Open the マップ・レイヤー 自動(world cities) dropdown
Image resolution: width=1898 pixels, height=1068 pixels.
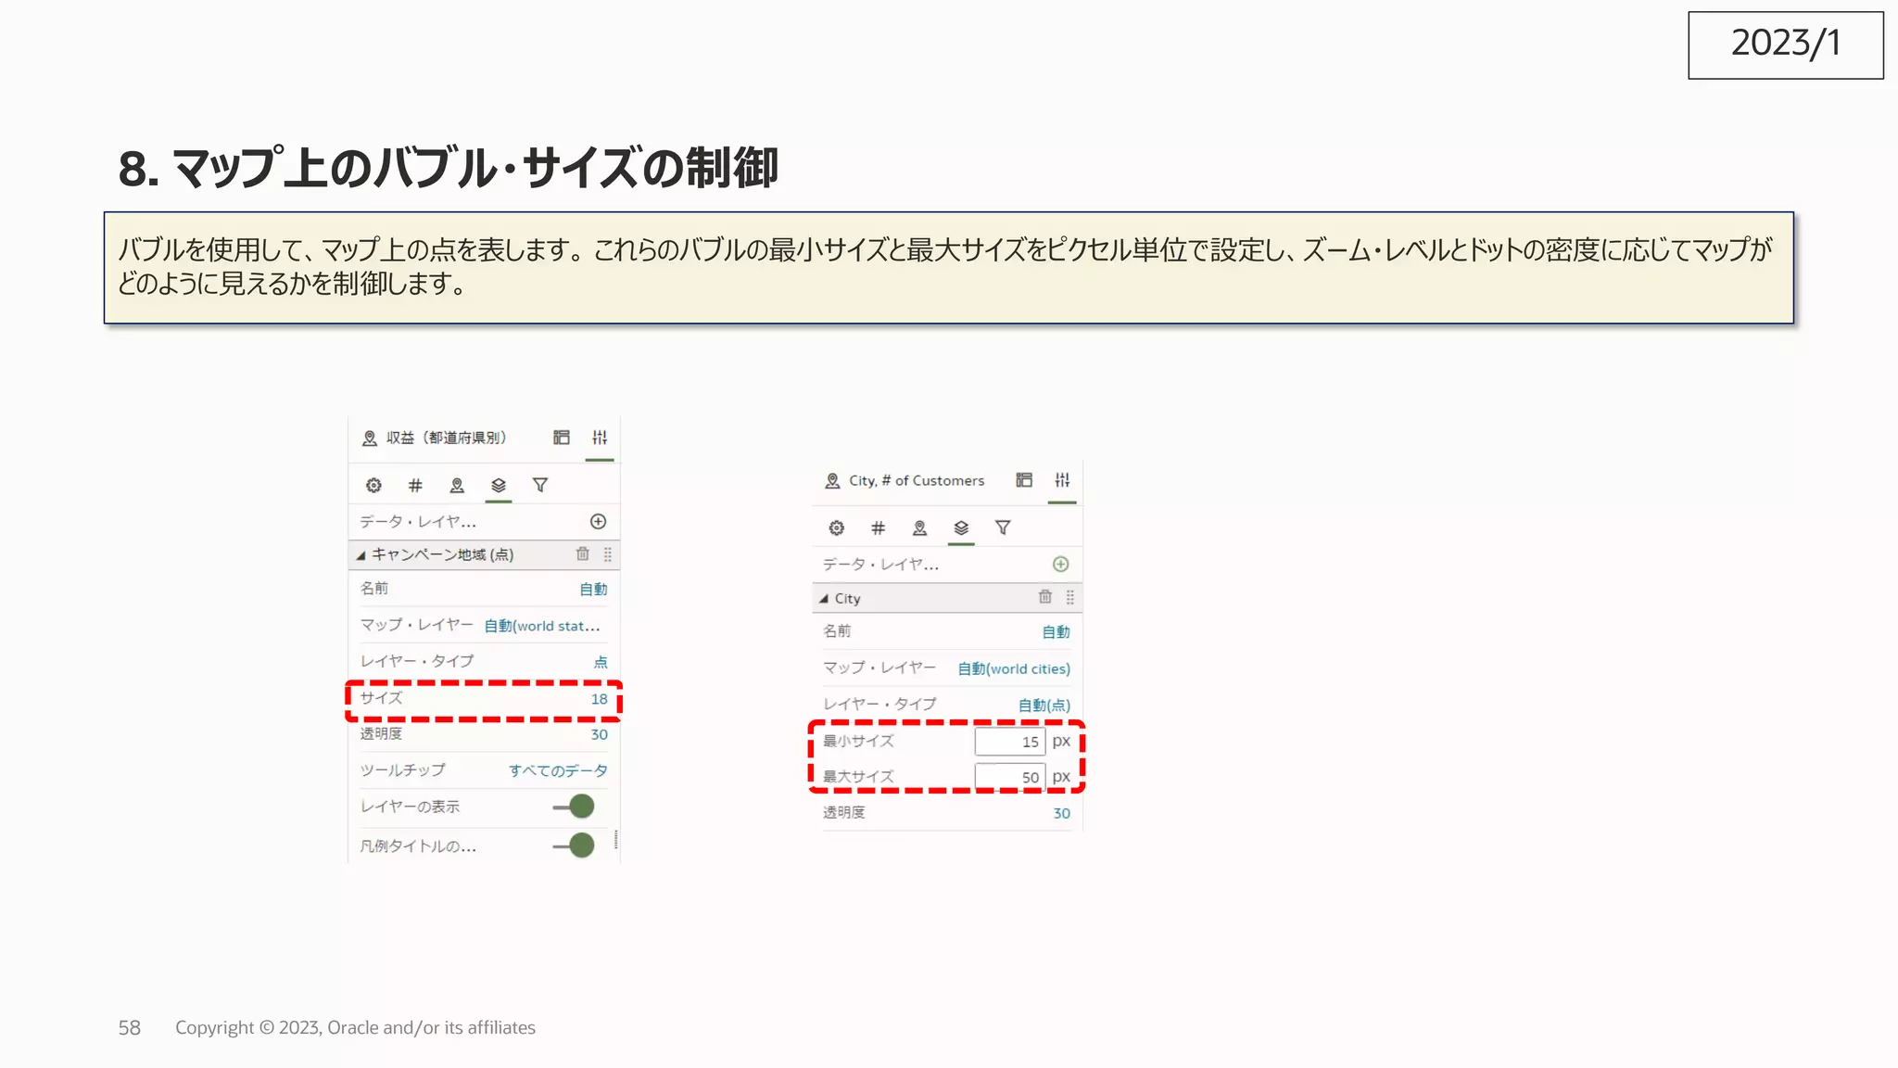coord(1013,668)
